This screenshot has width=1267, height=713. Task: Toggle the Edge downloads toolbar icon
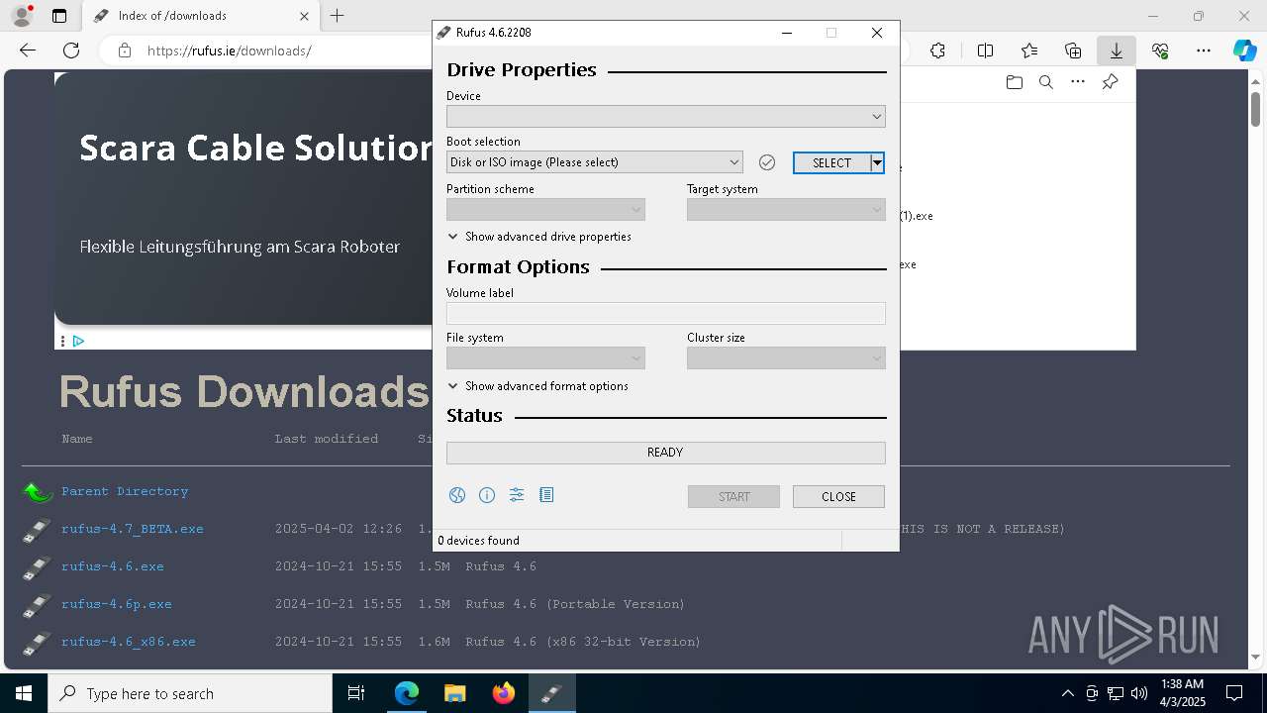[x=1117, y=51]
